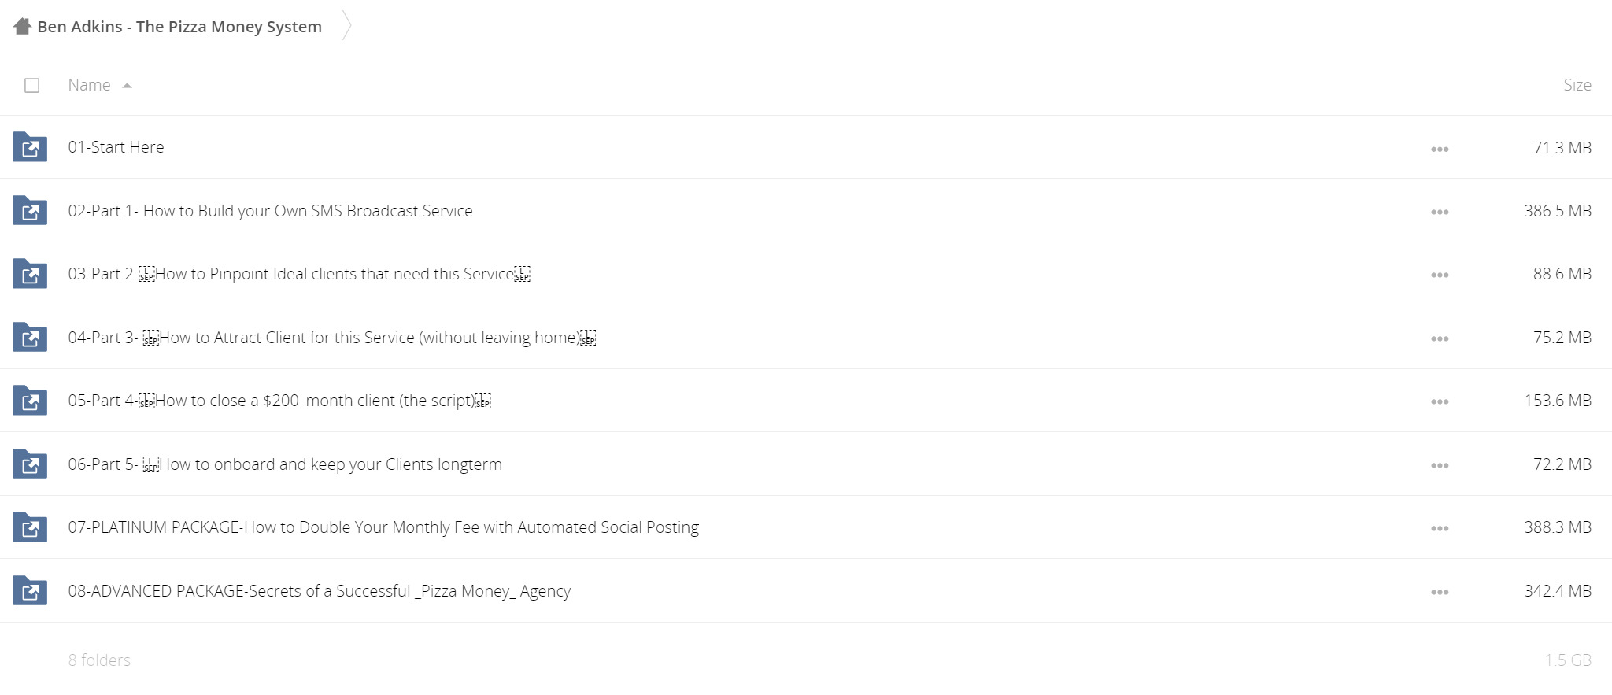Open 04-Part 3 How to Attract Client folder
The height and width of the screenshot is (695, 1612).
(x=332, y=338)
